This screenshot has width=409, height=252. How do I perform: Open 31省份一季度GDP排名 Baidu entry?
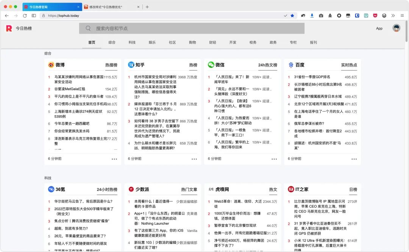[x=312, y=77]
